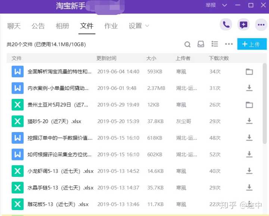Expand the 设置 dropdown arrow
This screenshot has width=269, height=216.
pyautogui.click(x=147, y=26)
